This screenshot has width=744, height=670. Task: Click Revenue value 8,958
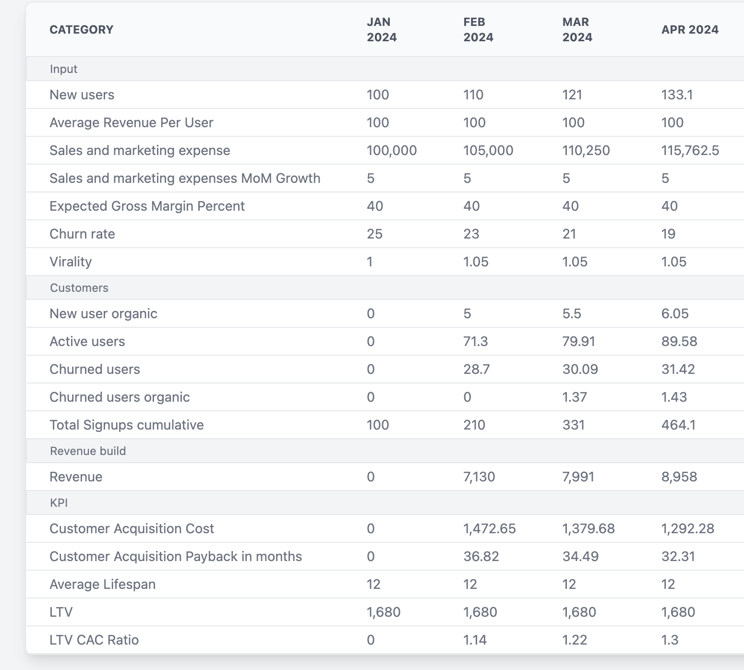(679, 477)
